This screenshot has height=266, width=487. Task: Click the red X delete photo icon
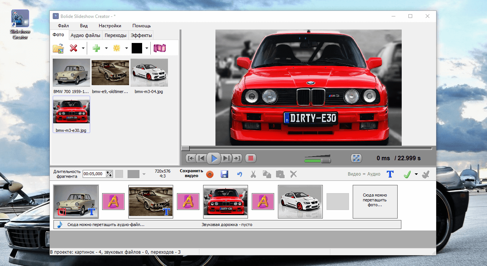[73, 48]
